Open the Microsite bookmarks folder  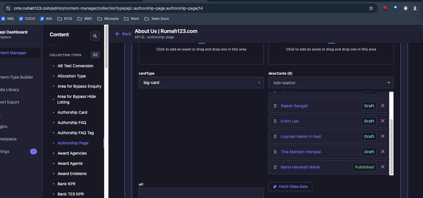point(108,19)
